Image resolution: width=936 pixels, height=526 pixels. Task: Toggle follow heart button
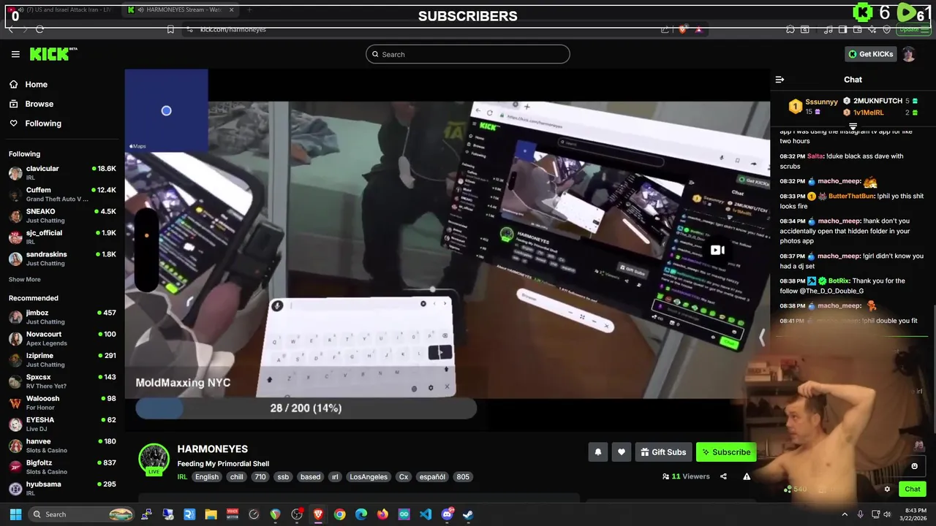click(x=622, y=452)
